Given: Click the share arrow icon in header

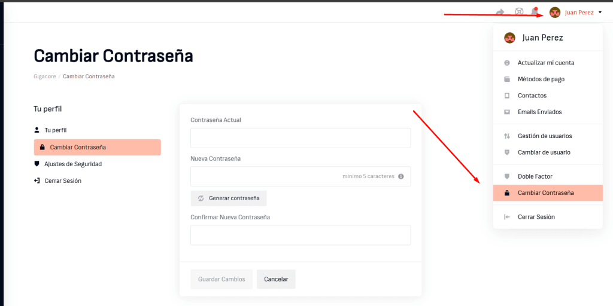Looking at the screenshot, I should point(500,13).
